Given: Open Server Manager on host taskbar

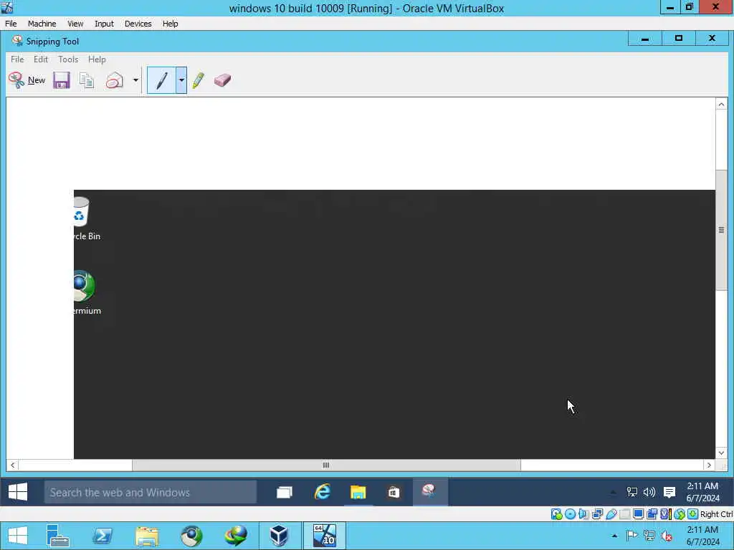Looking at the screenshot, I should click(x=58, y=536).
